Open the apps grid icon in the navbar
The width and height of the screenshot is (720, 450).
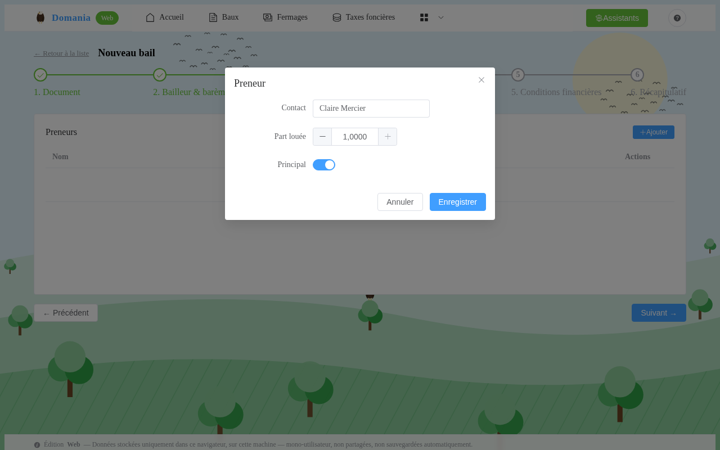tap(424, 17)
